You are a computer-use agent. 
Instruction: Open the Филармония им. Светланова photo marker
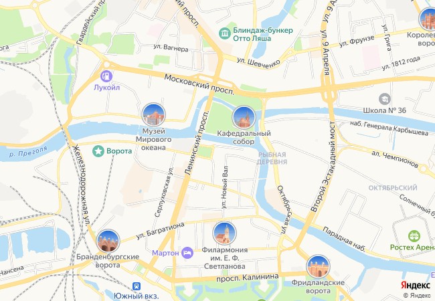click(x=224, y=233)
